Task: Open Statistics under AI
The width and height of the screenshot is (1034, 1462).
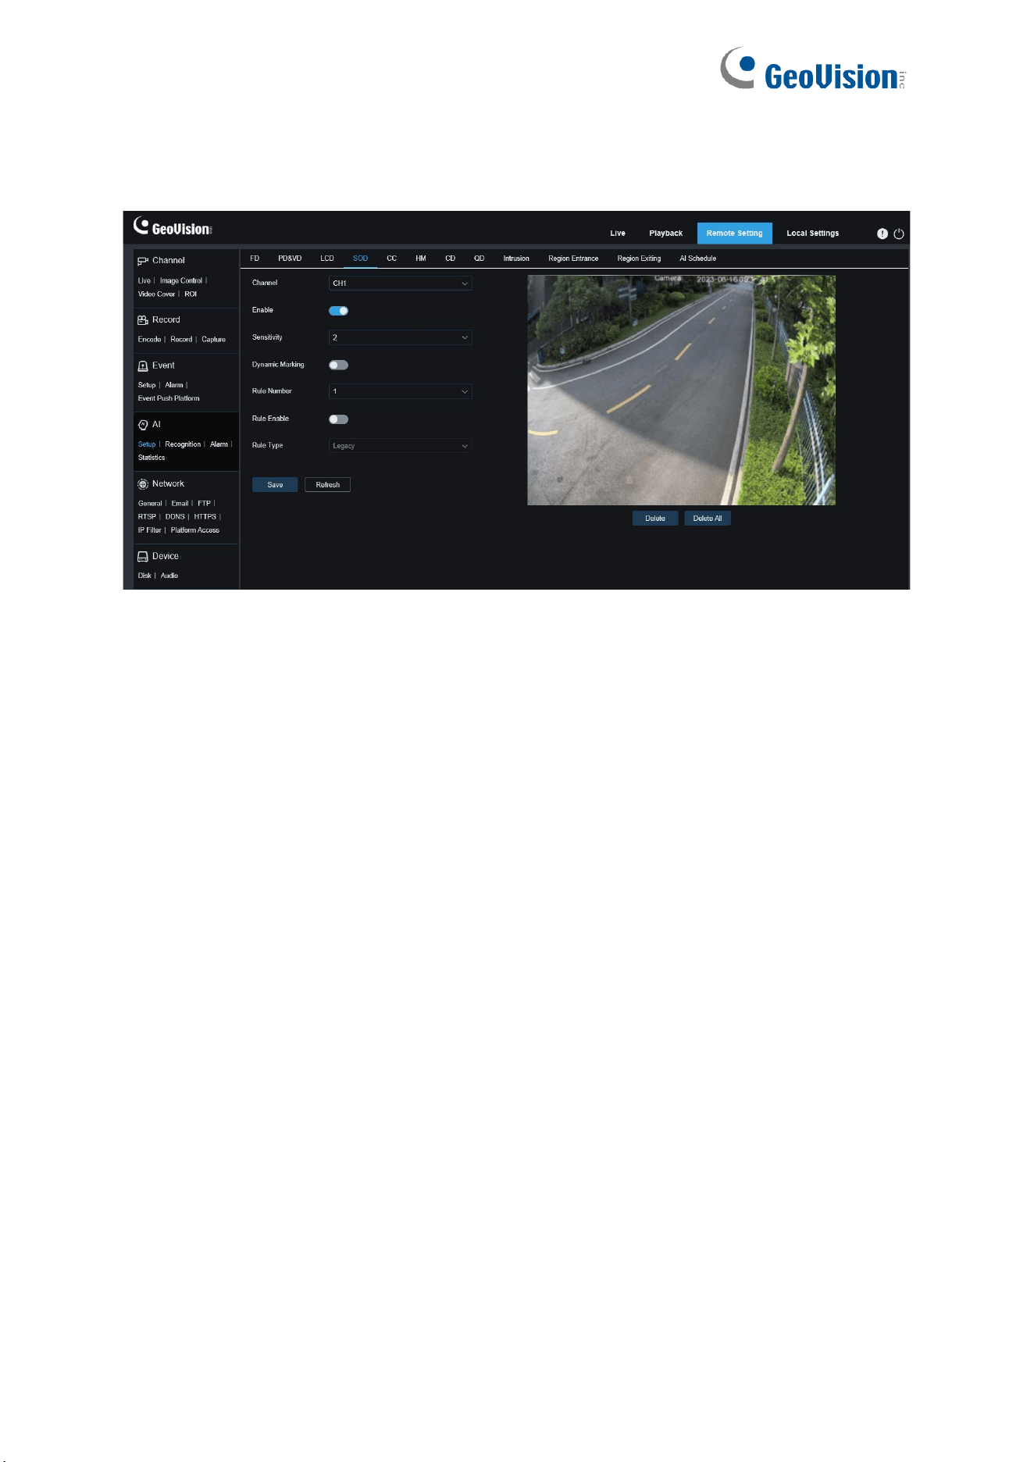Action: point(152,458)
